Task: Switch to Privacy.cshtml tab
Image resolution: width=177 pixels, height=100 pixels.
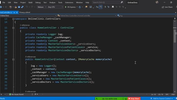Action: (25, 12)
